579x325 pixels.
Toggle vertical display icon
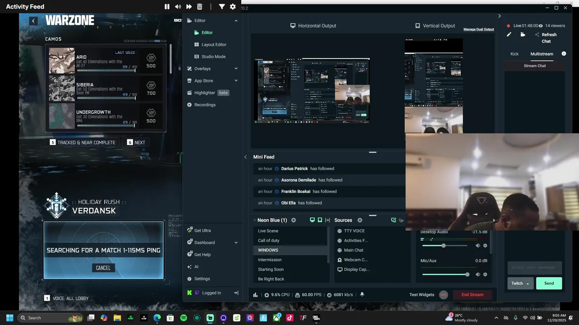coord(320,220)
